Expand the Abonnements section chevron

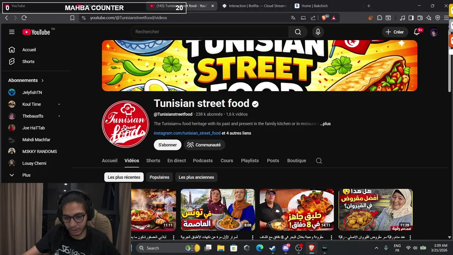click(42, 80)
